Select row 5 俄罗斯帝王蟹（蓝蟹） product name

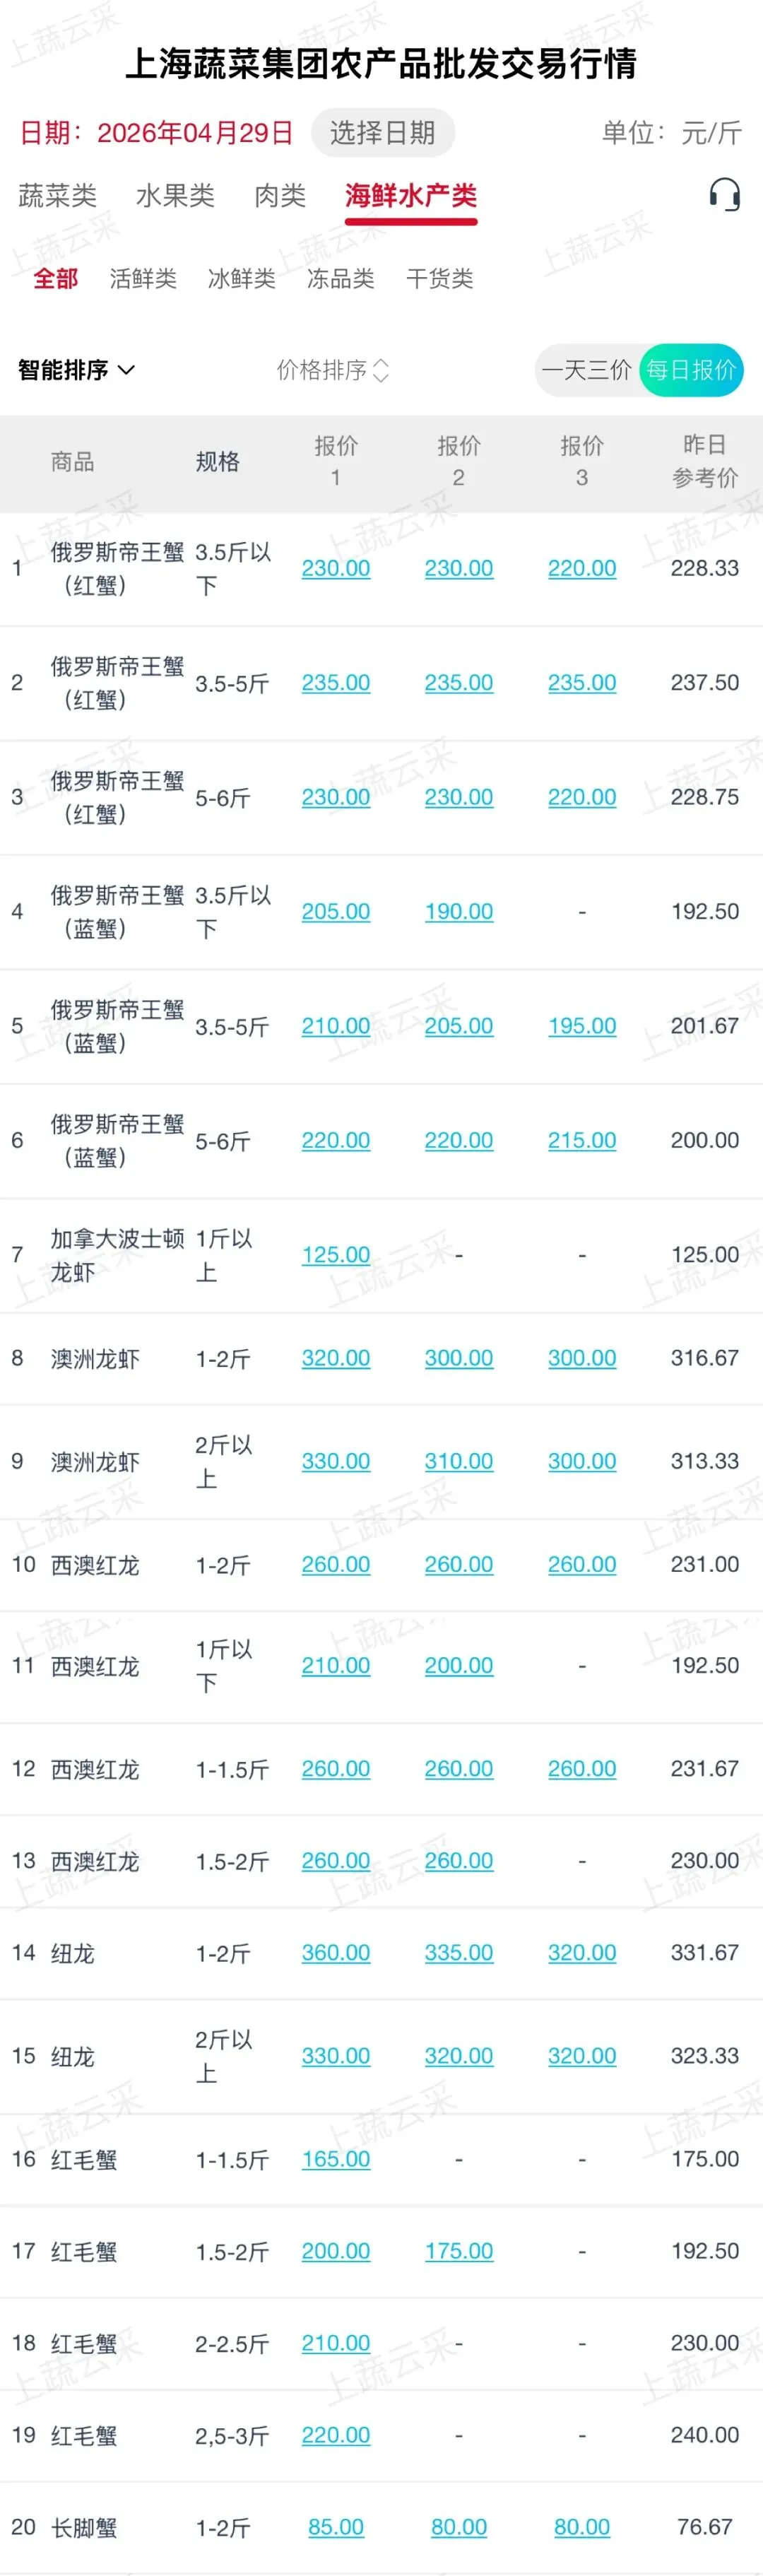(x=117, y=1026)
